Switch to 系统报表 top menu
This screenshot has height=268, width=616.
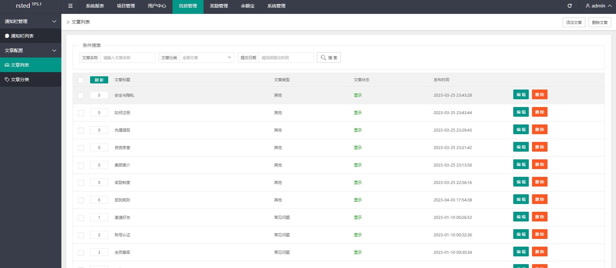95,6
